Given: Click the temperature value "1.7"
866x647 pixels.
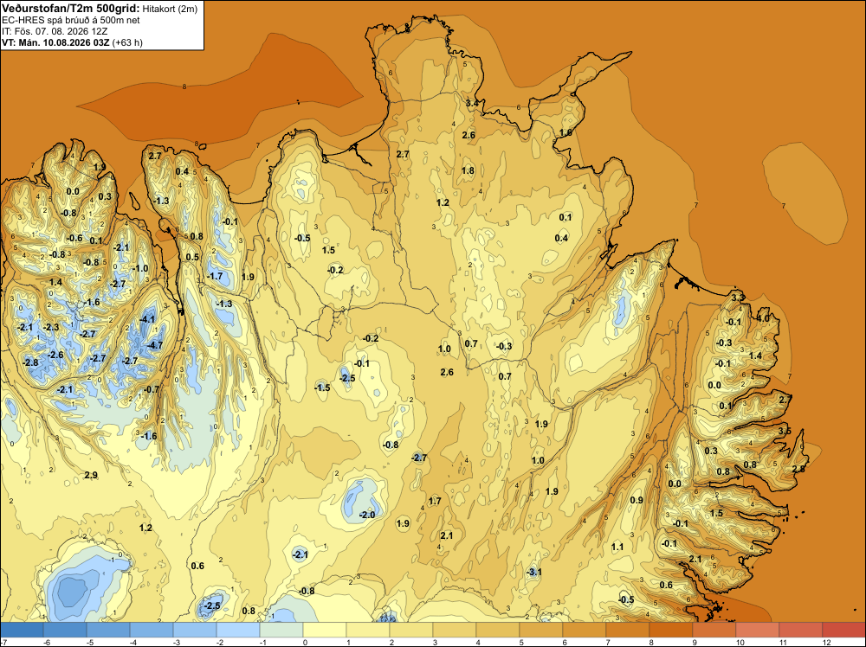Looking at the screenshot, I should 436,501.
